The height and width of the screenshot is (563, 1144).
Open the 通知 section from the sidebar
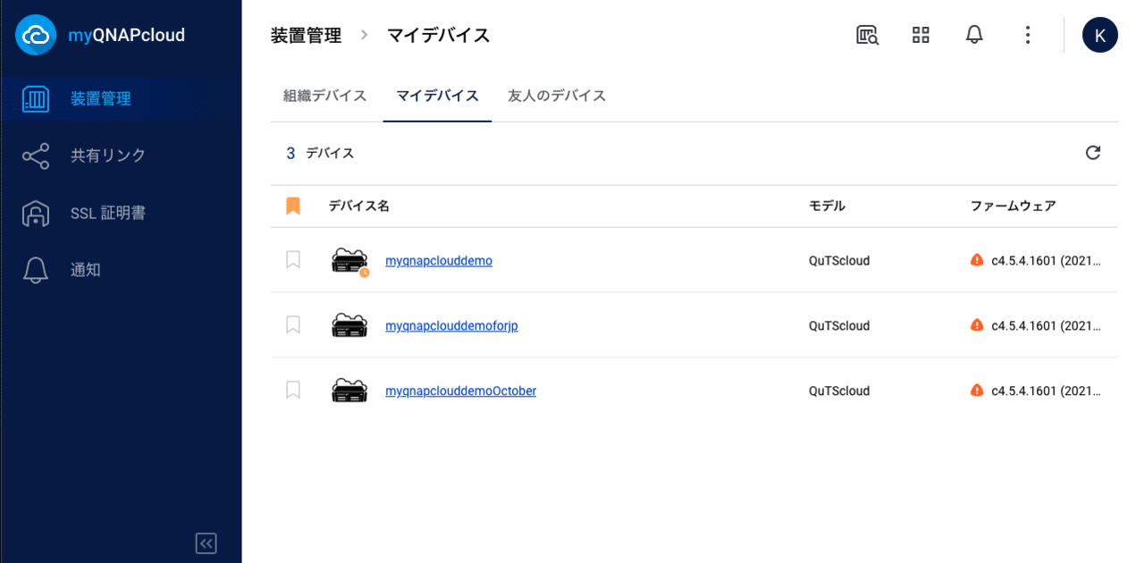85,270
